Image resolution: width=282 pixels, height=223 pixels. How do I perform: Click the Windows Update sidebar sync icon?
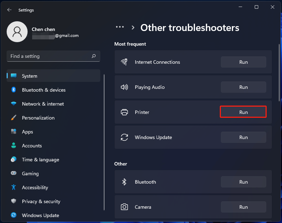click(x=14, y=215)
